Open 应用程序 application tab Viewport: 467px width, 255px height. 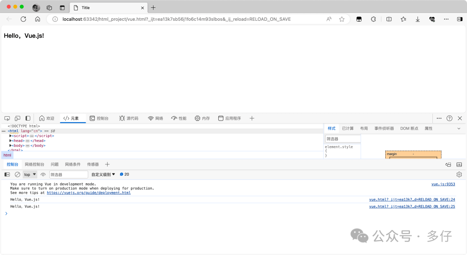pos(230,118)
